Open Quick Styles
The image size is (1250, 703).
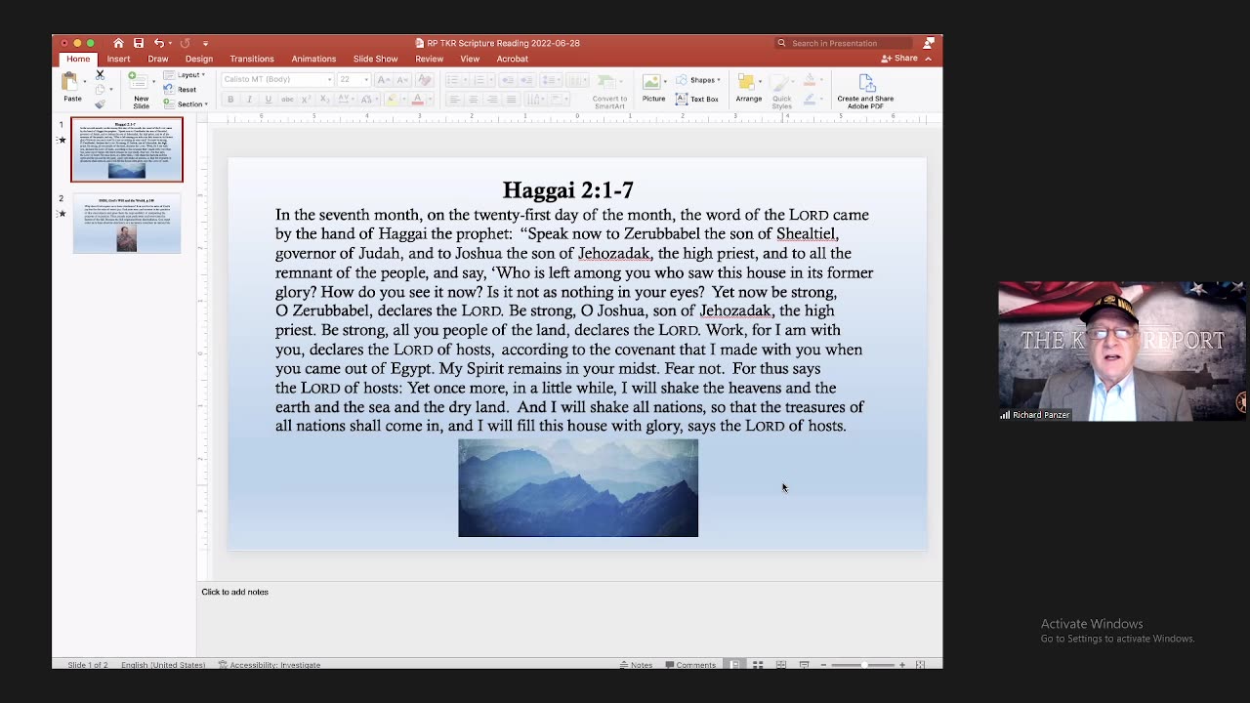coord(781,91)
